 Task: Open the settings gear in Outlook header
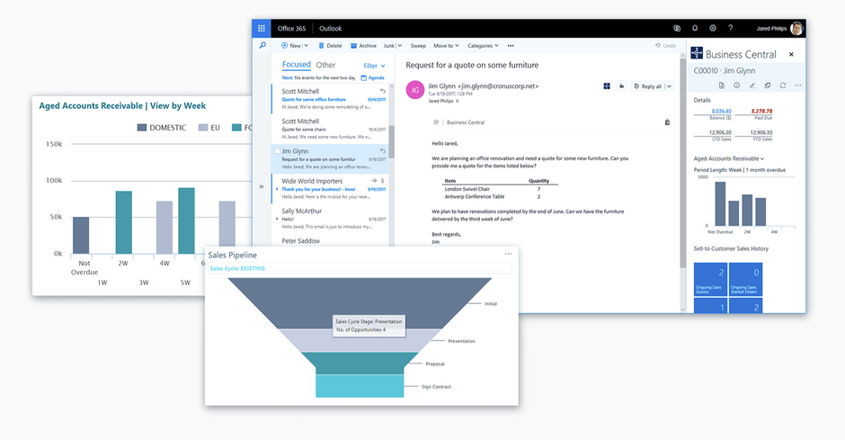point(713,29)
